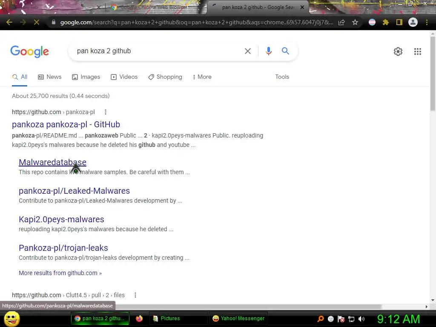Click the https://github.com › Clutt4.5 breadcrumb

click(68, 295)
